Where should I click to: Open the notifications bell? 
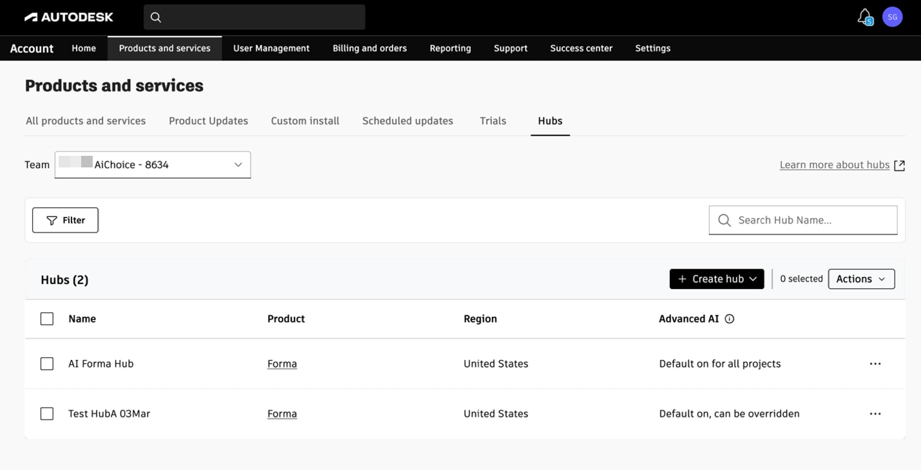tap(865, 17)
